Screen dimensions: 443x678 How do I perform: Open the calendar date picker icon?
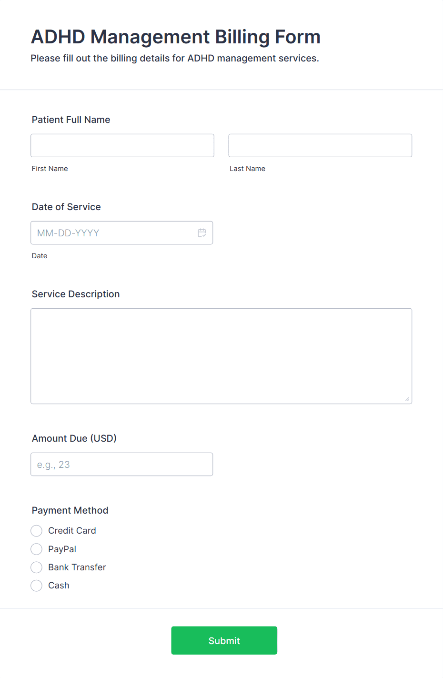(202, 233)
